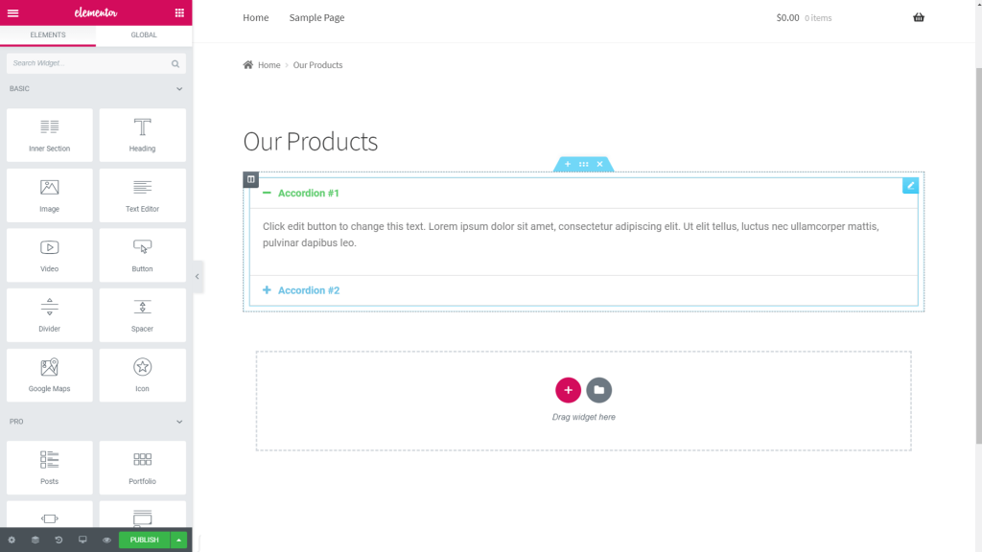Select the Inner Section widget
The image size is (982, 552).
coord(50,135)
